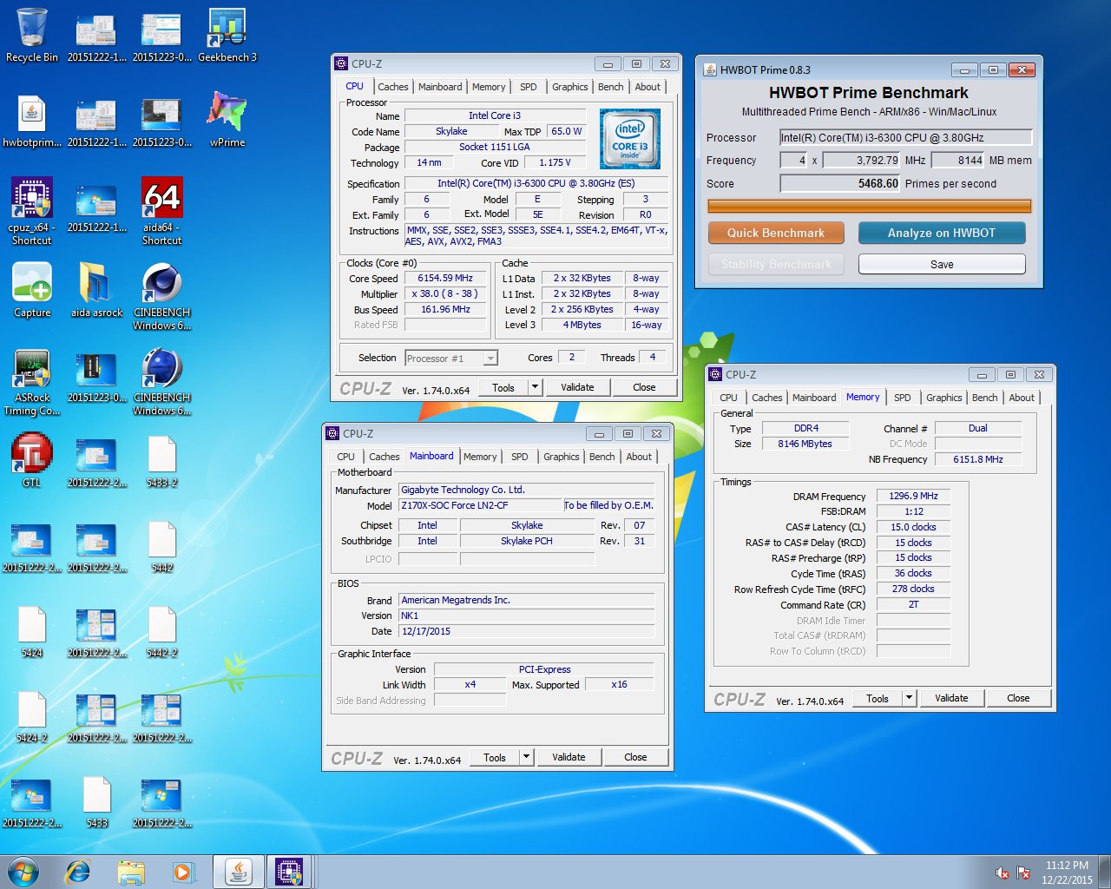
Task: Click NB Frequency value 6151.8 MHz
Action: pyautogui.click(x=977, y=459)
